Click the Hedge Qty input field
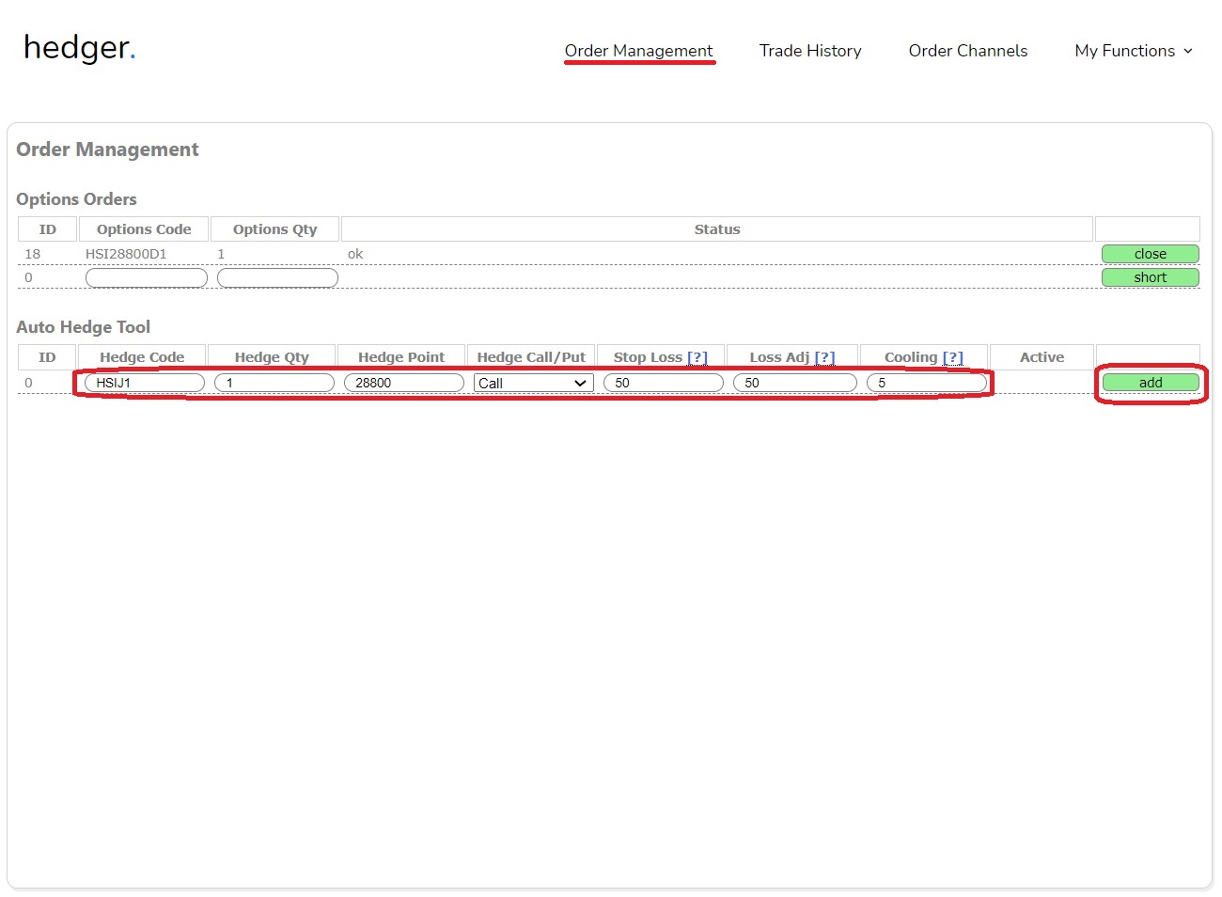This screenshot has height=897, width=1222. 274,383
